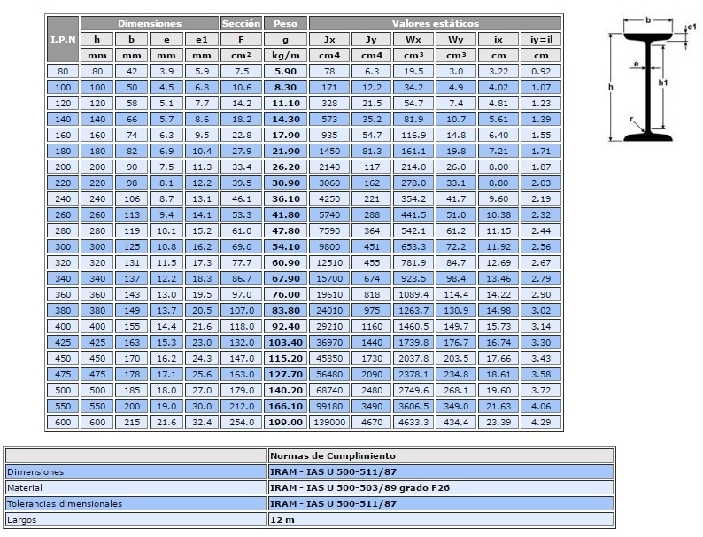Select the iy=il column header
The height and width of the screenshot is (537, 703).
(x=541, y=40)
